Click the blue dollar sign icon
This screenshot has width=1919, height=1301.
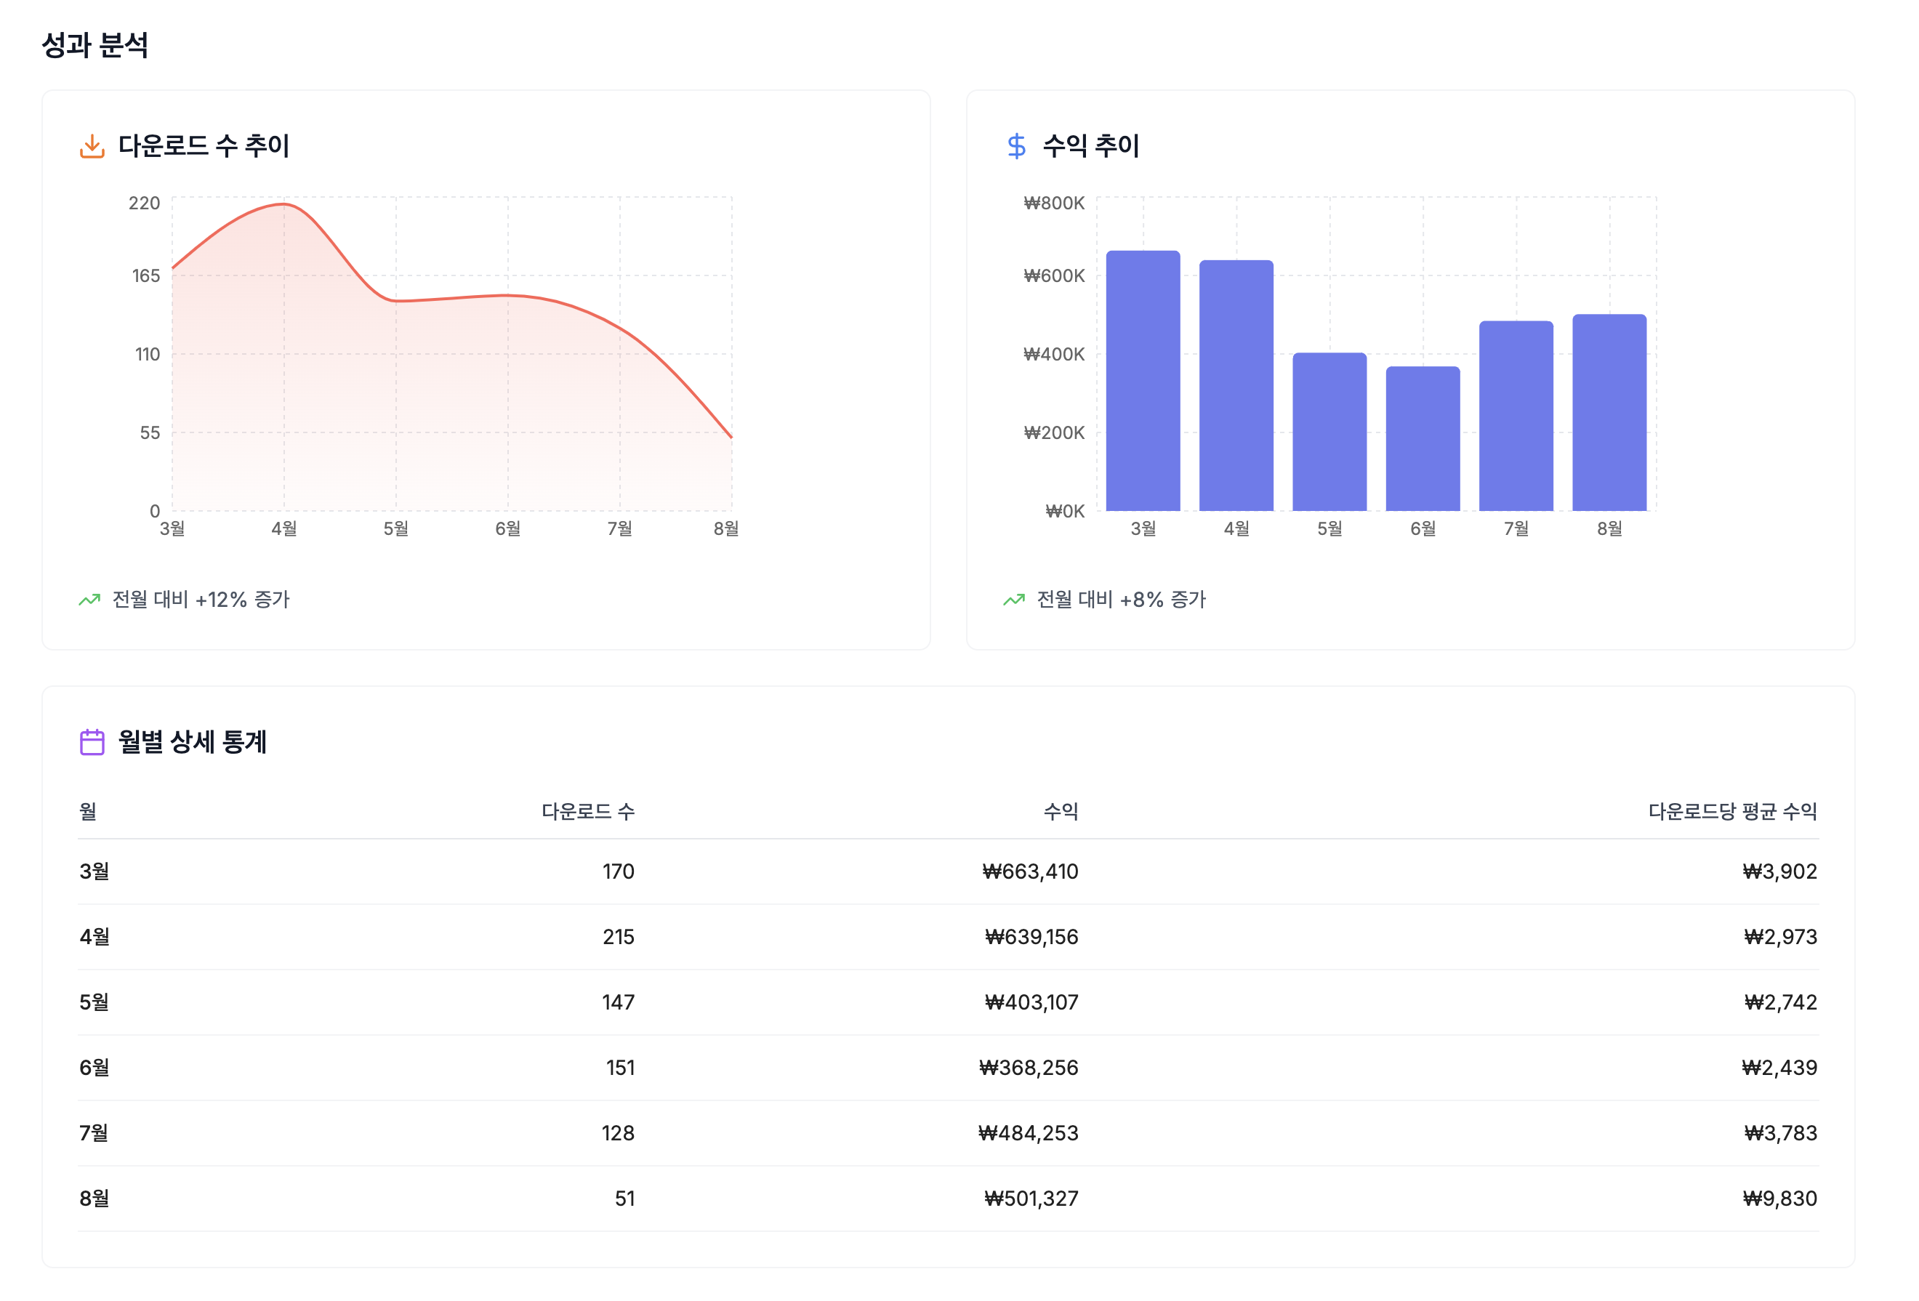[1016, 146]
